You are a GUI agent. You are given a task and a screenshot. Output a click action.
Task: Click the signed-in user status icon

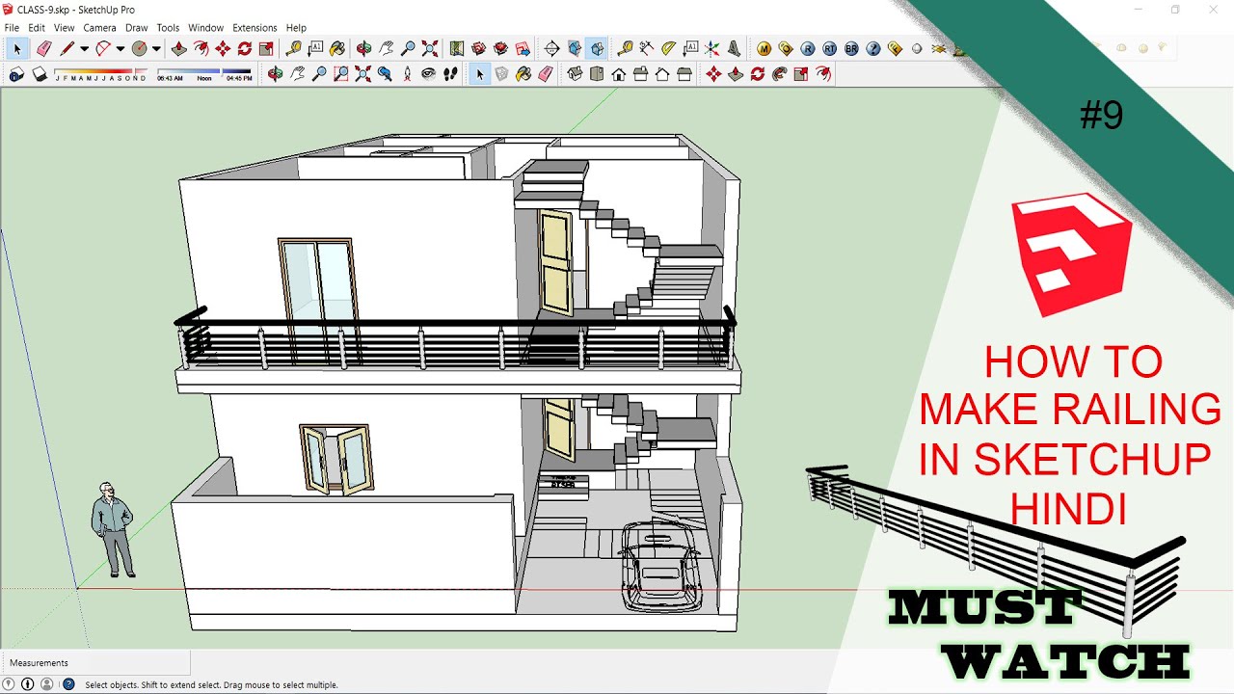point(46,684)
